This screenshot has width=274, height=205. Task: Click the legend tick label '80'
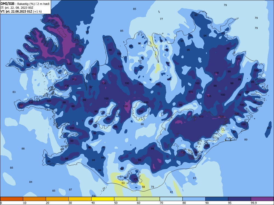pyautogui.click(x=184, y=203)
